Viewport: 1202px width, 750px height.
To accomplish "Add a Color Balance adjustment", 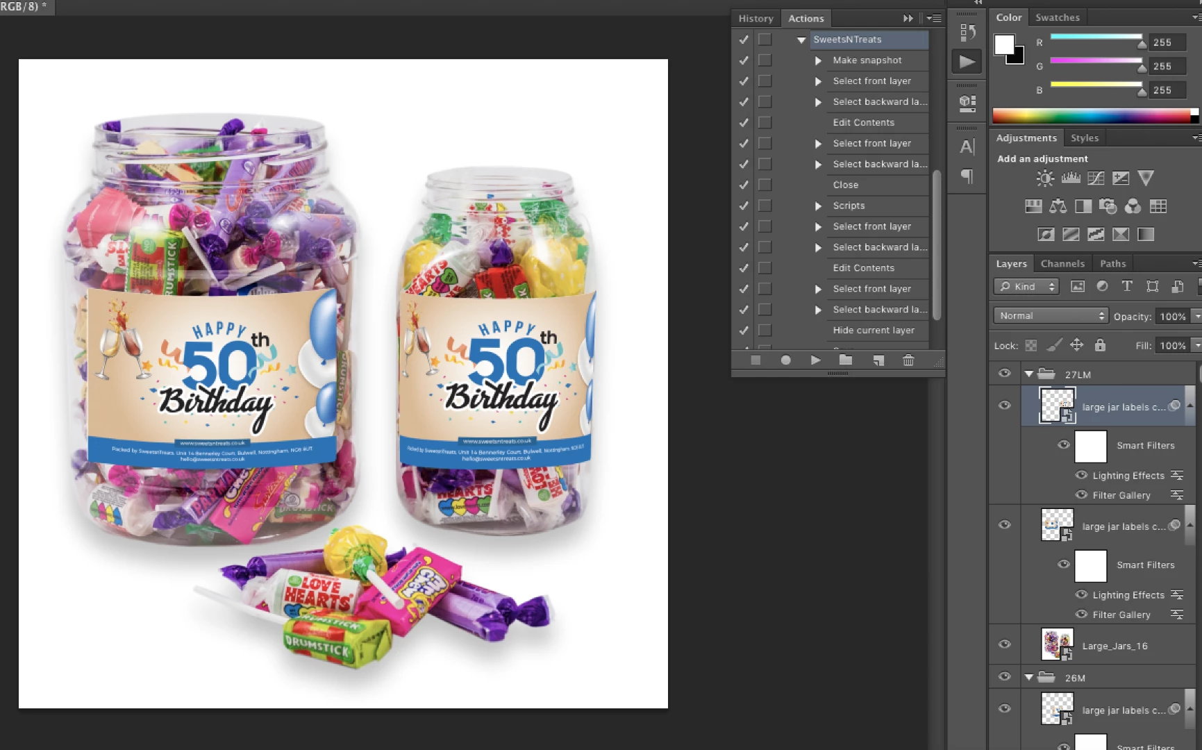I will (1058, 206).
